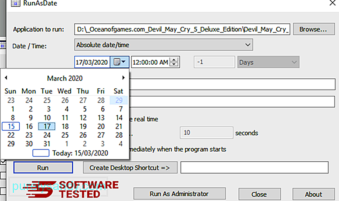Click the Close button at bottom
The width and height of the screenshot is (339, 201).
pos(259,194)
